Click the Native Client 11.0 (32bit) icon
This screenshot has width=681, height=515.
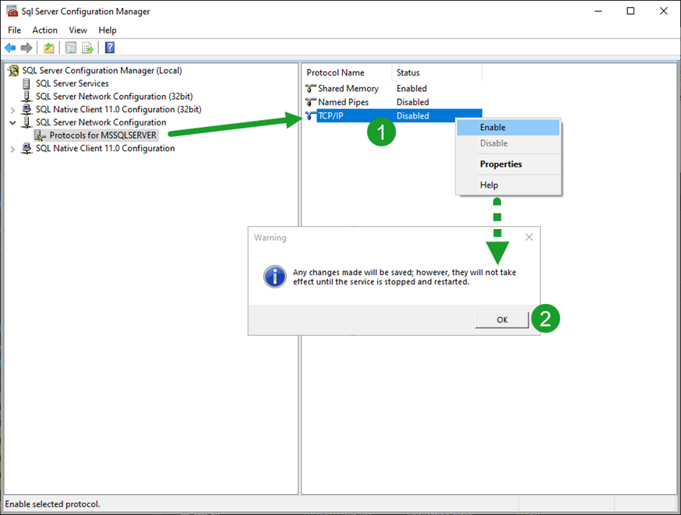pyautogui.click(x=26, y=109)
